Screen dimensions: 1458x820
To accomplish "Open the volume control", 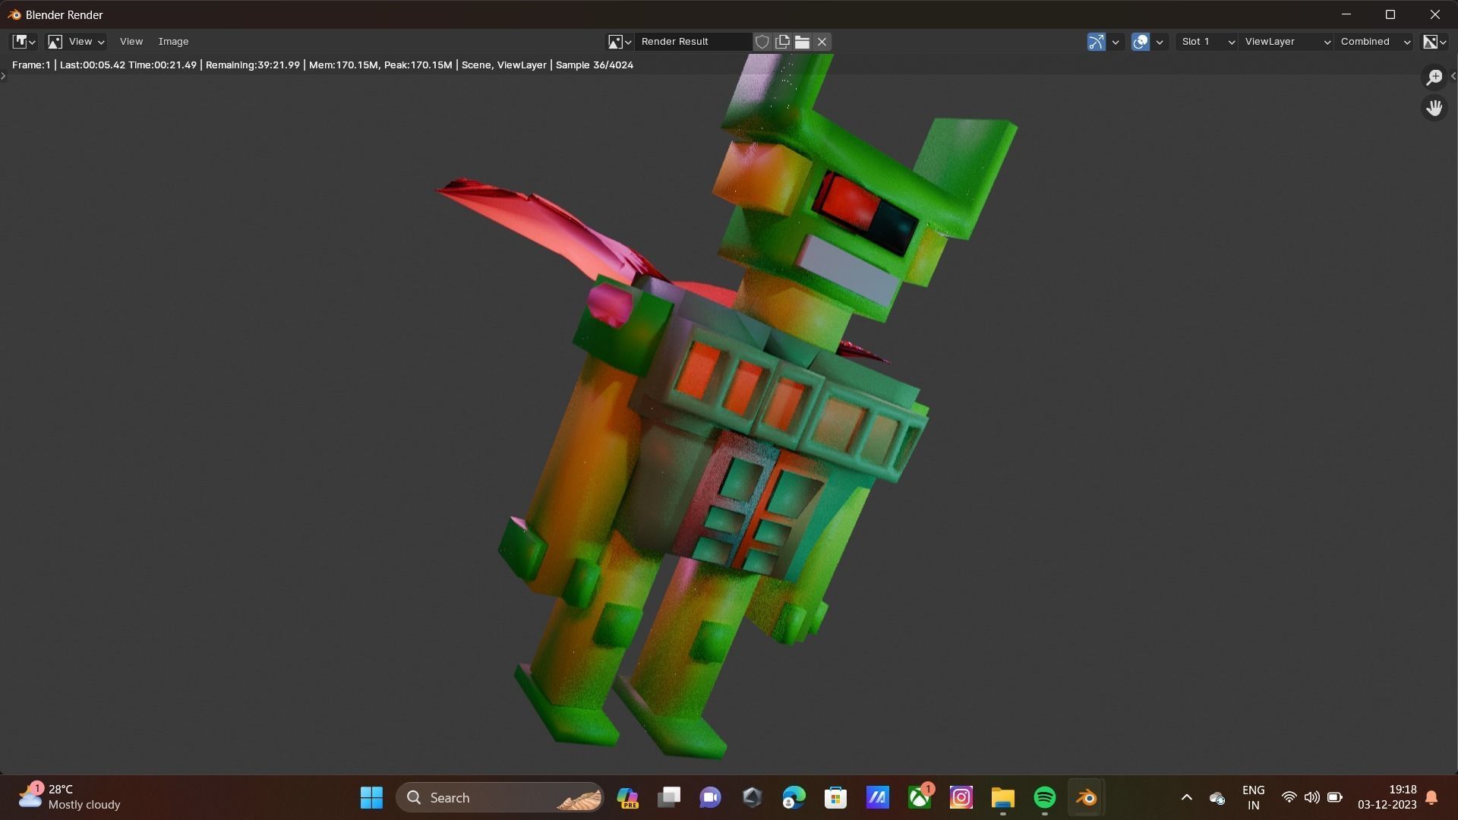I will tap(1311, 797).
